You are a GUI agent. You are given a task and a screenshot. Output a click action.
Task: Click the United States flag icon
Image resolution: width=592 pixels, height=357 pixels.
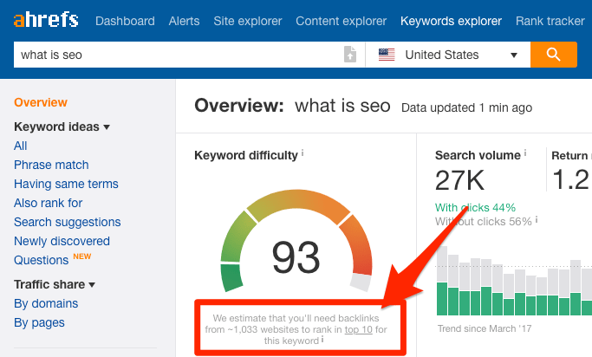[x=387, y=55]
